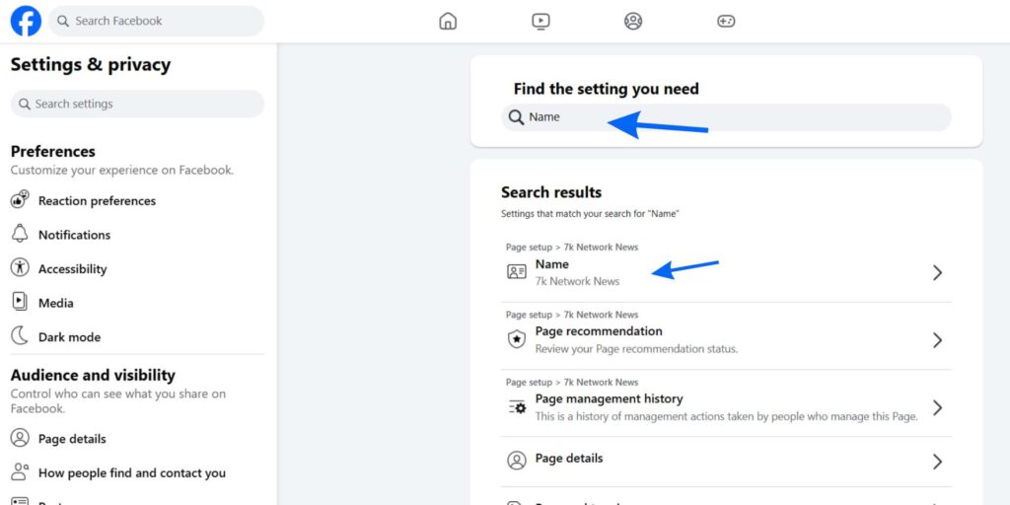The height and width of the screenshot is (505, 1010).
Task: Expand the Page recommendation chevron
Action: coord(937,340)
